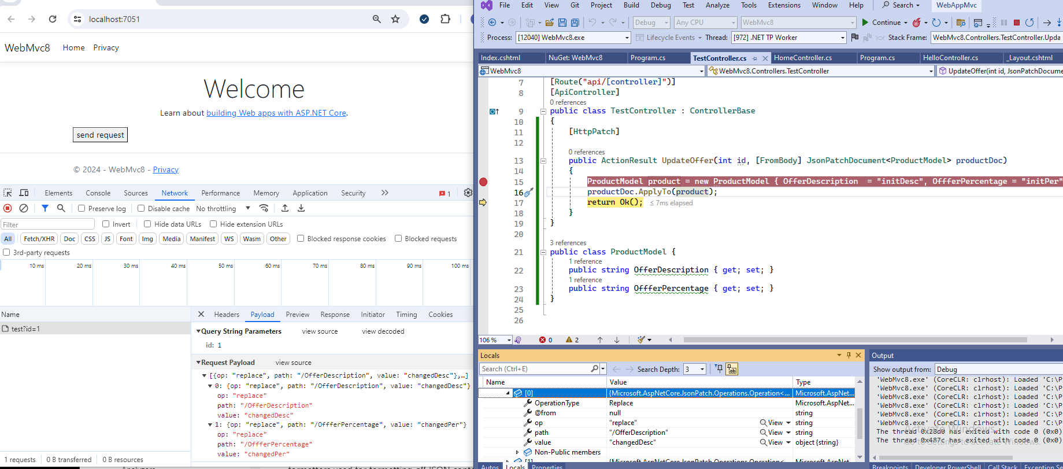
Task: Click the Locals search magnifier icon
Action: click(x=595, y=368)
